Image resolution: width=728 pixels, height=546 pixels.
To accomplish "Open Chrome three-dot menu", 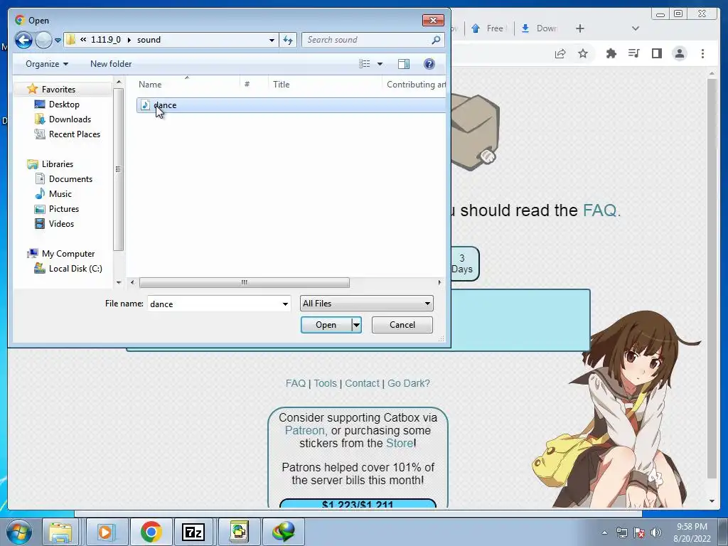I will 702,53.
